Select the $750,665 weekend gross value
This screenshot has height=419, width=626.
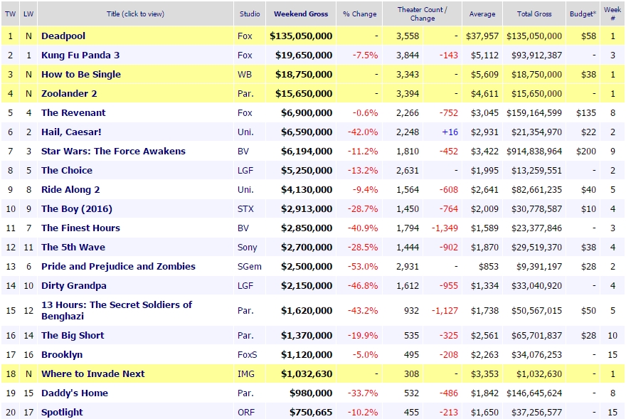click(311, 412)
